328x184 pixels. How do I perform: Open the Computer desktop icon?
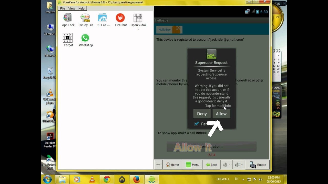pos(50,29)
